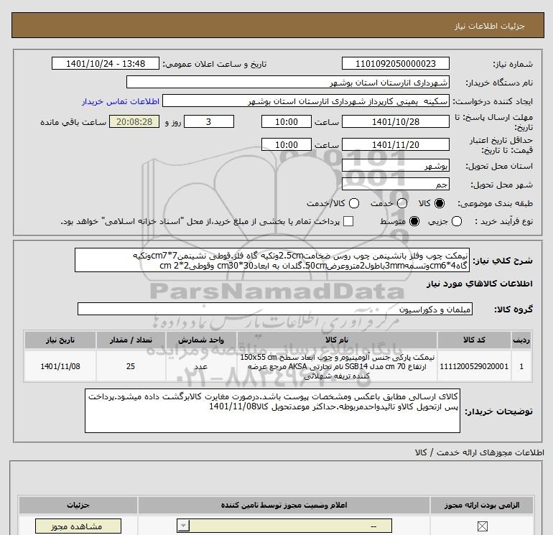Click the نام کالا column header
Image resolution: width=553 pixels, height=535 pixels.
337,340
